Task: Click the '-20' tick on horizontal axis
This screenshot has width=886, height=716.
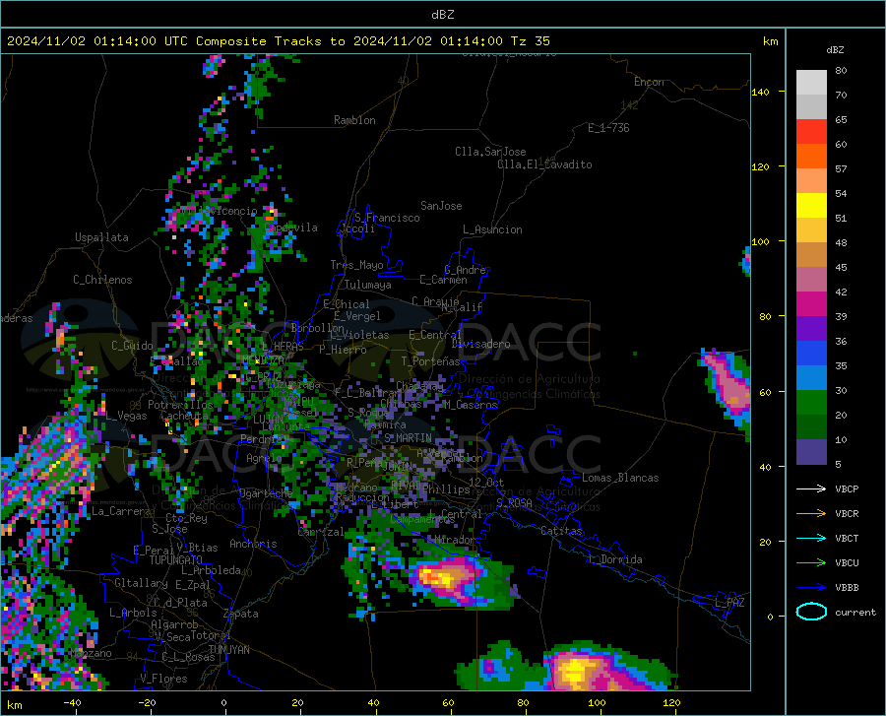Action: 147,702
